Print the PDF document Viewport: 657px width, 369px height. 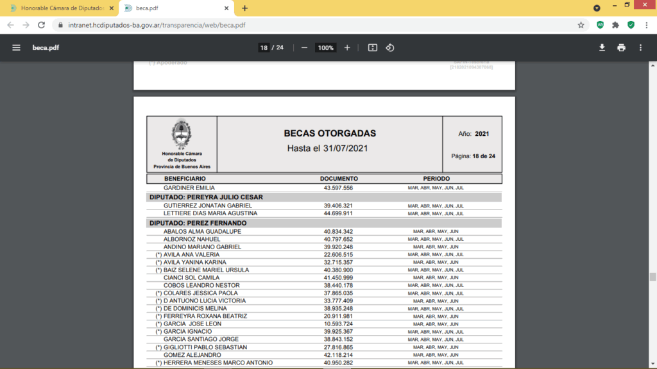click(x=621, y=47)
